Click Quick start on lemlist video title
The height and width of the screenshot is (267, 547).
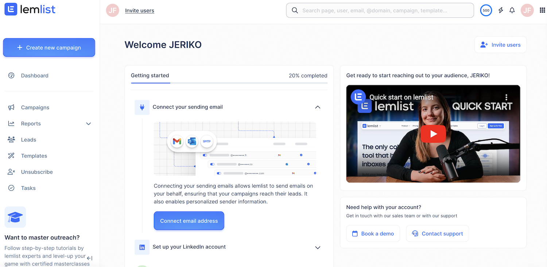(401, 97)
